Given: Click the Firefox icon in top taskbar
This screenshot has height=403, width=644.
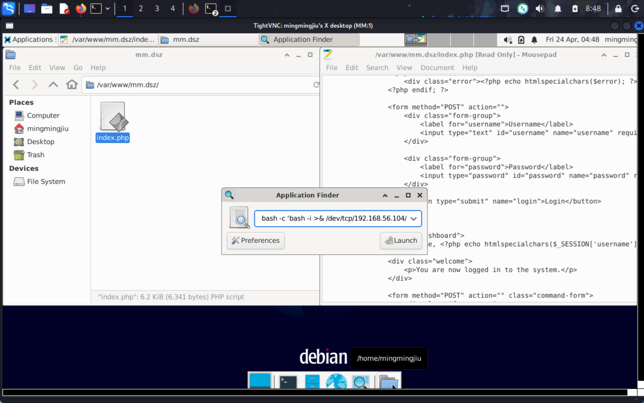Looking at the screenshot, I should tap(80, 9).
